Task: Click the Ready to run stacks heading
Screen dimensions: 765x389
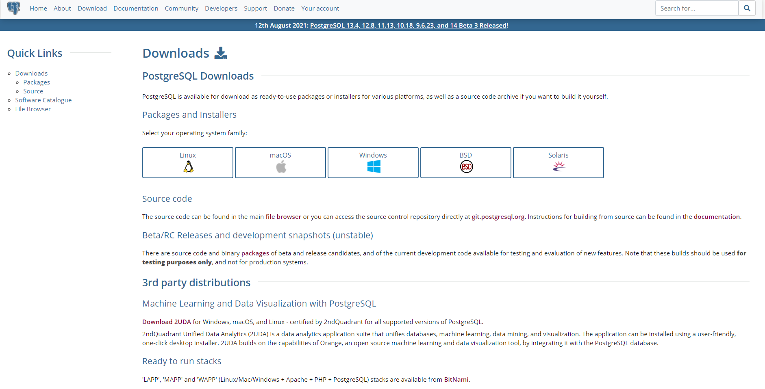Action: click(x=182, y=361)
